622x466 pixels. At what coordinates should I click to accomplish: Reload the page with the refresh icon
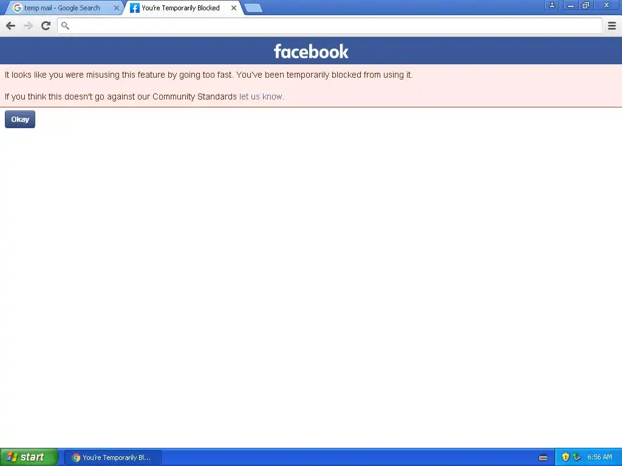(46, 25)
